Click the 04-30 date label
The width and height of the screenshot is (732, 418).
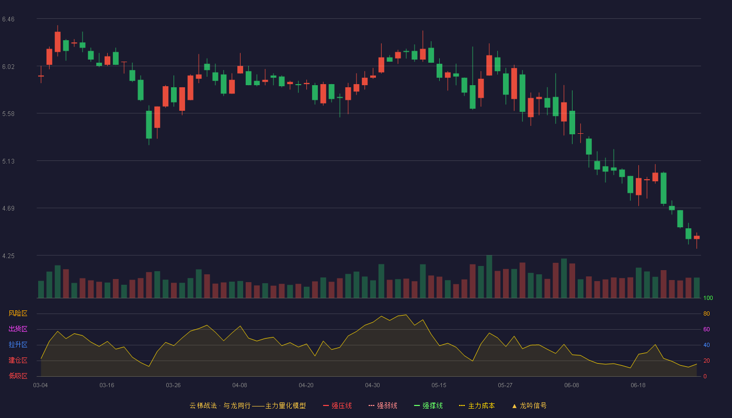(372, 385)
